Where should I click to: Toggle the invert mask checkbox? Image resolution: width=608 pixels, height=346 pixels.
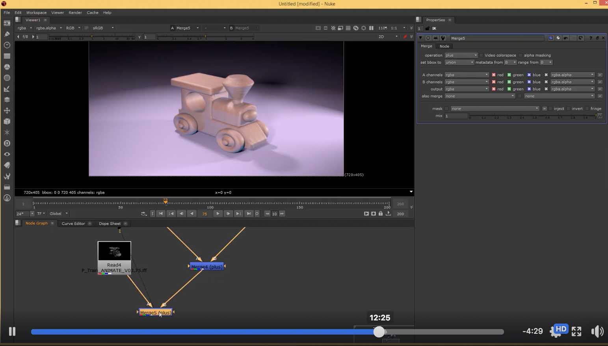point(569,109)
